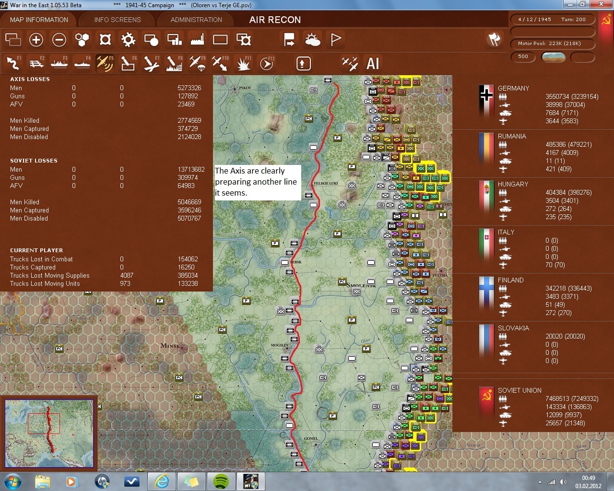Select the GERMANY entry in the nations list
Screen dimensions: 614x491
point(533,105)
